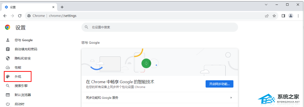The width and height of the screenshot is (304, 107).
Task: Expand the tab search chevron in the title bar
Action: (266, 5)
